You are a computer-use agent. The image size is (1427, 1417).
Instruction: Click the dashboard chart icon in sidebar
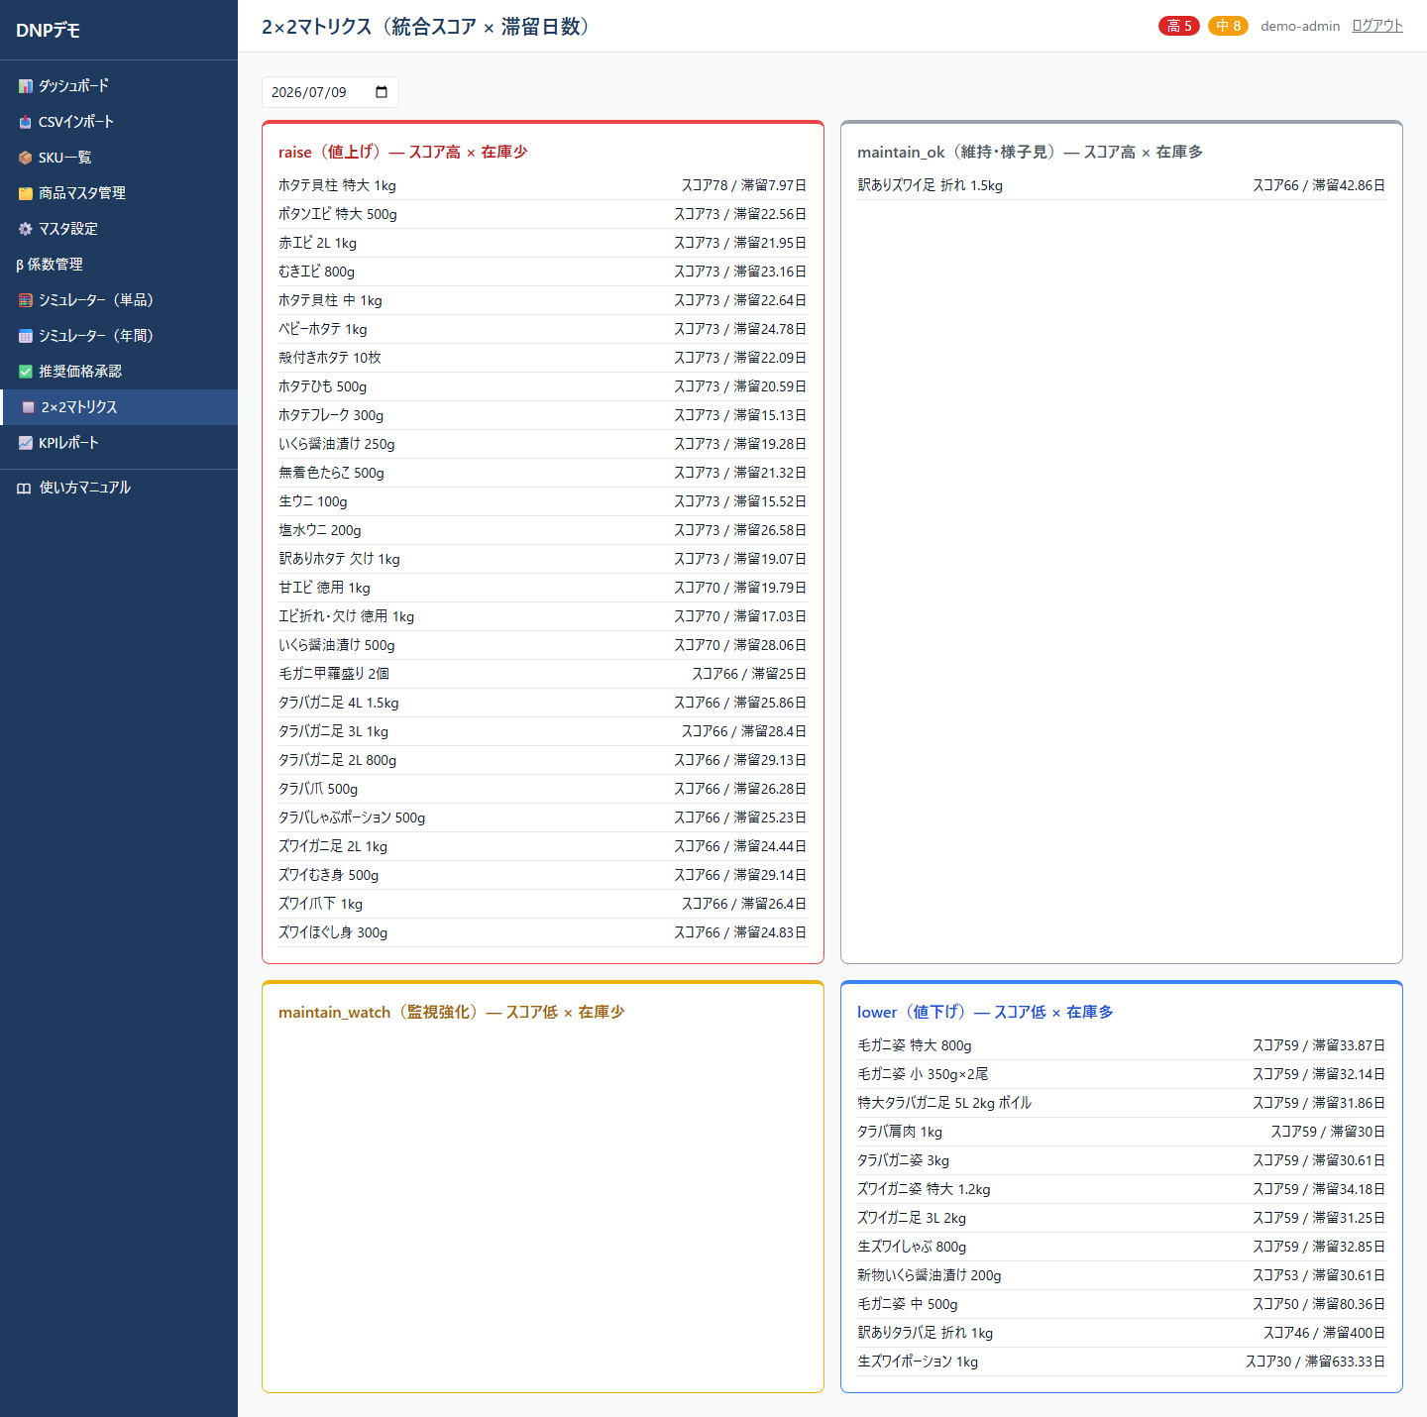[x=26, y=86]
